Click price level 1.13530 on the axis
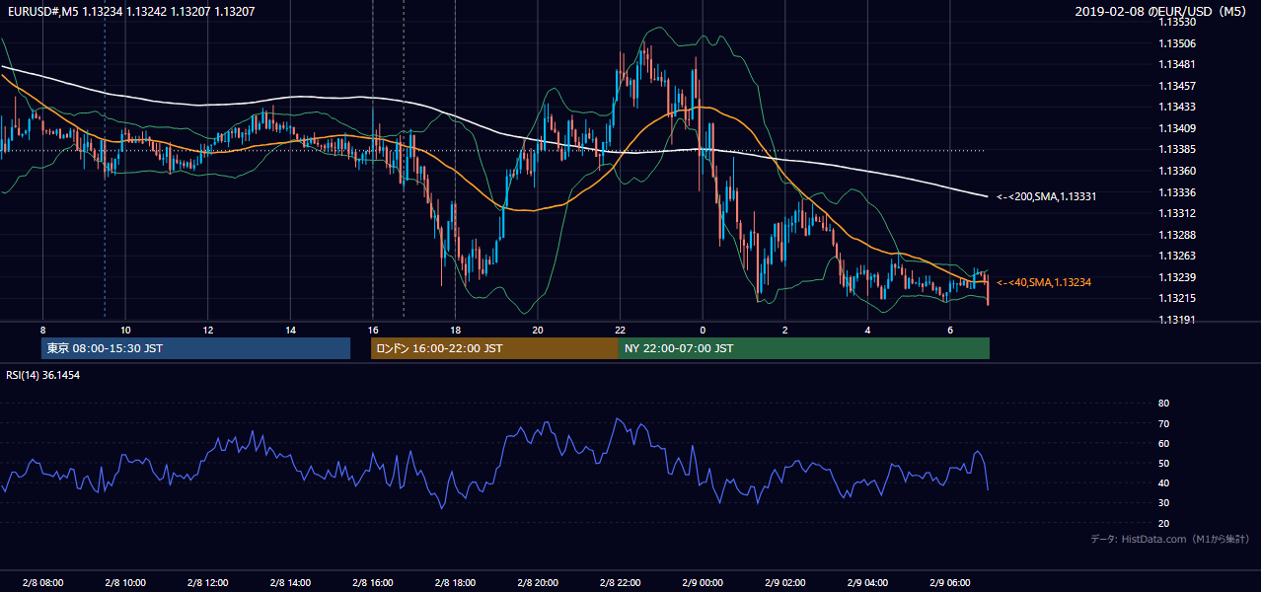 [x=1177, y=22]
